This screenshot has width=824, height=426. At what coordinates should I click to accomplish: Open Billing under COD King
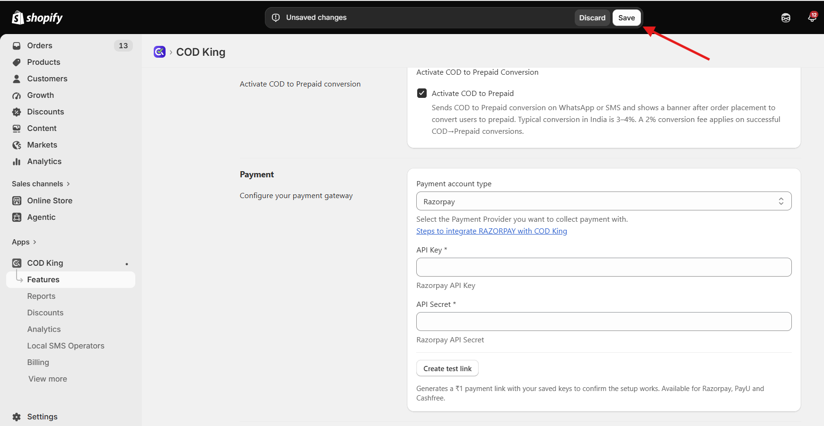click(38, 362)
